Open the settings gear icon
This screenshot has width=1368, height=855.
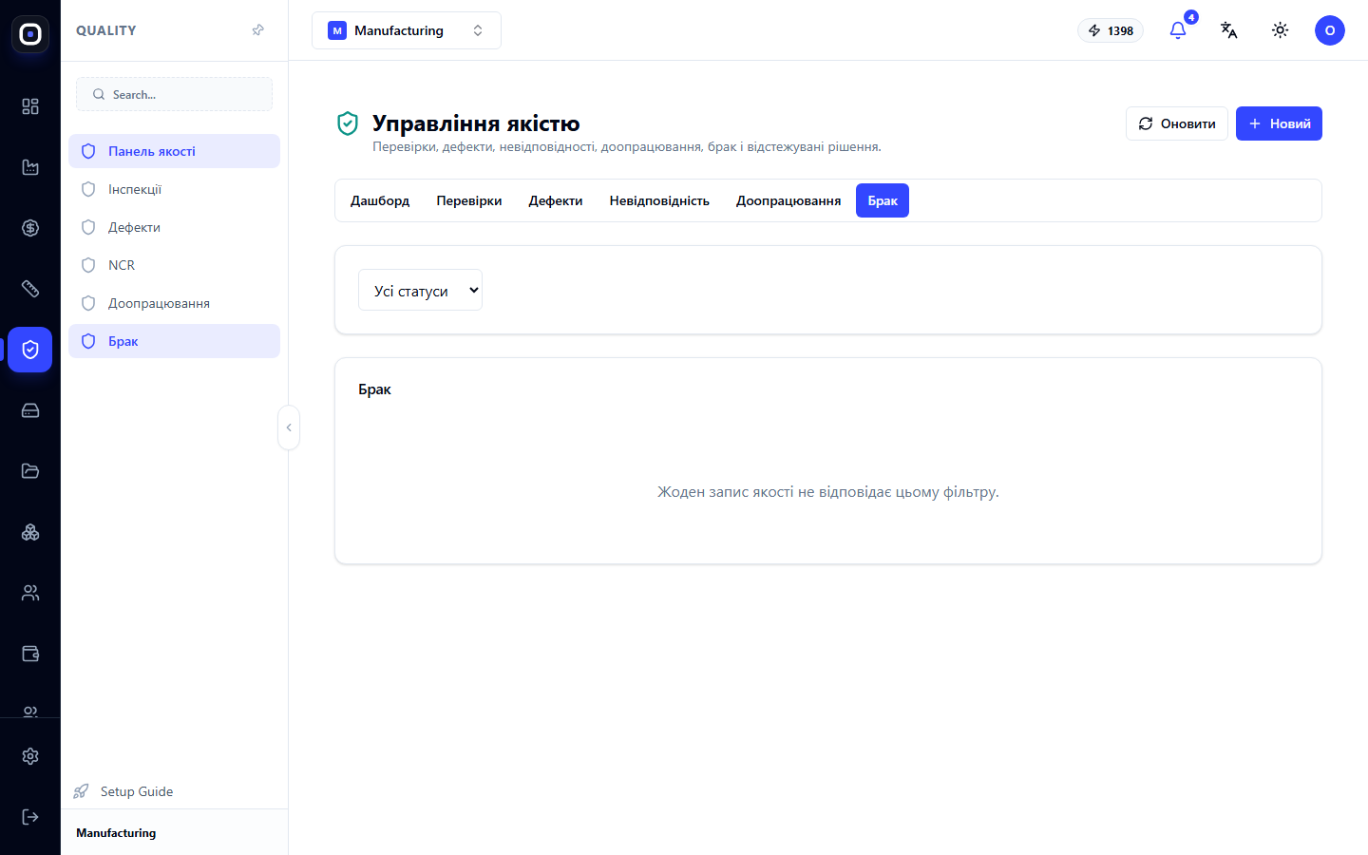30,756
